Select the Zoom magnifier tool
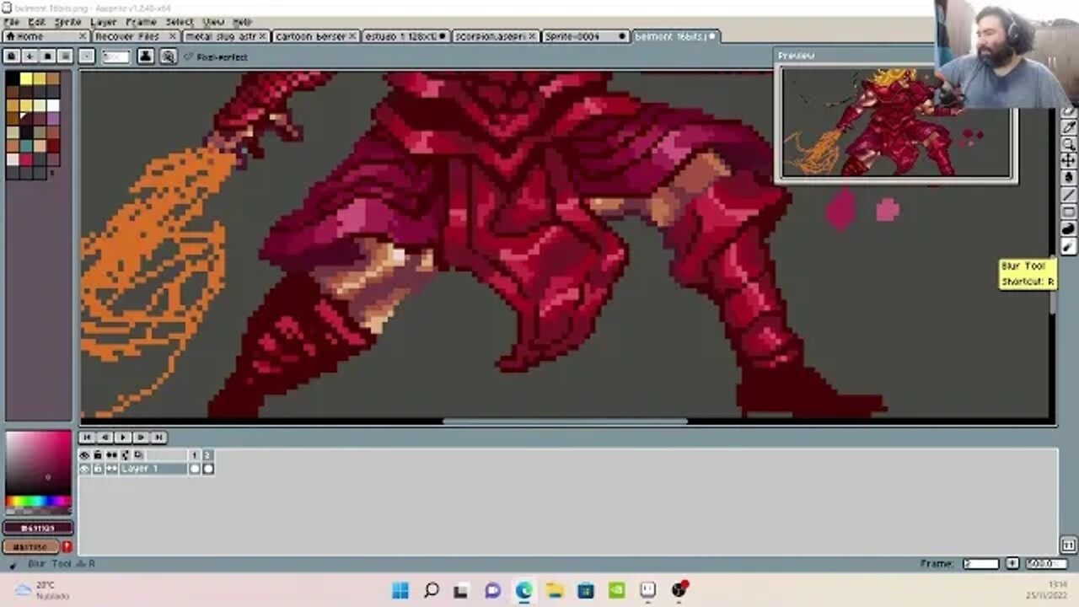The height and width of the screenshot is (607, 1079). (1068, 144)
